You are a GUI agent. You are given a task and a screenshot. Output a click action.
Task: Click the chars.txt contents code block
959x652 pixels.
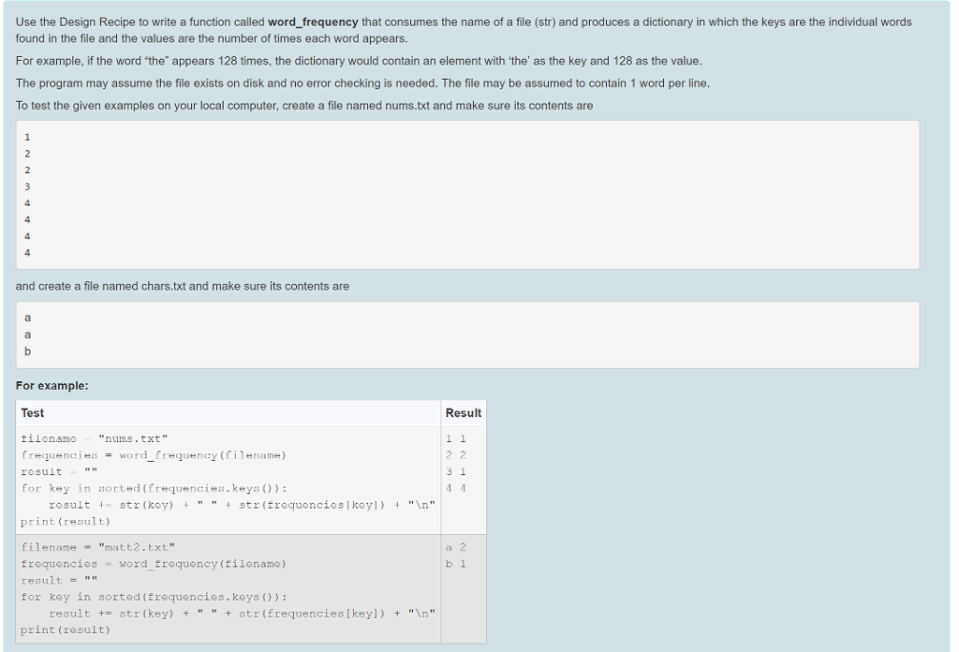tap(468, 335)
